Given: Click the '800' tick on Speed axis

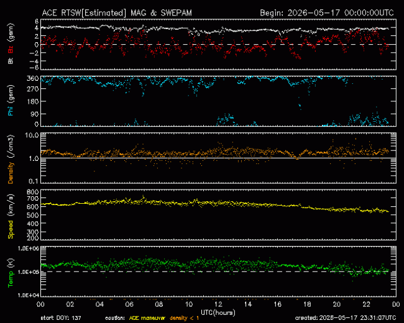Looking at the screenshot, I should [x=33, y=192].
